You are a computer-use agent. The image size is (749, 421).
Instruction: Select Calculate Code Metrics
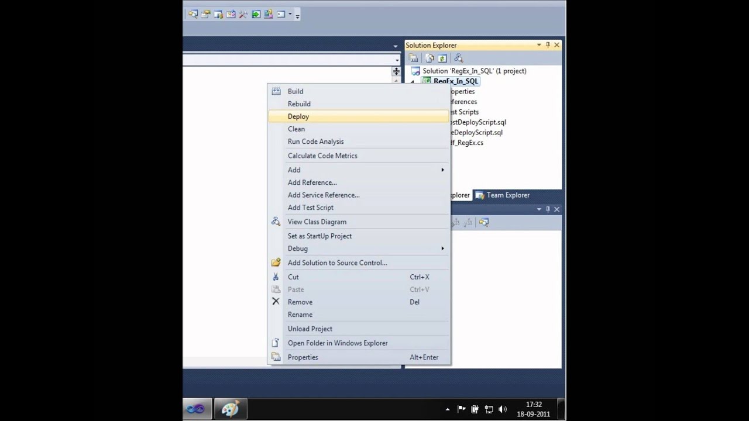point(358,156)
